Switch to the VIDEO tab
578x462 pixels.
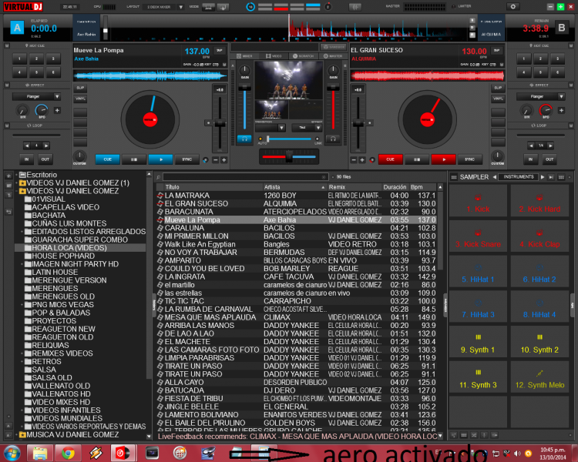pos(274,56)
